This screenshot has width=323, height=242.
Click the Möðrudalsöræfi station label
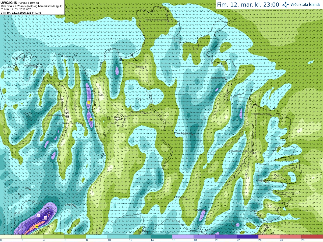pyautogui.click(x=183, y=133)
